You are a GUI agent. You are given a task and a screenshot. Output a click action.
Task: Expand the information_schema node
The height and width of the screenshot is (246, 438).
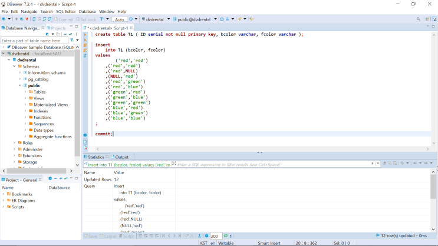pos(20,72)
